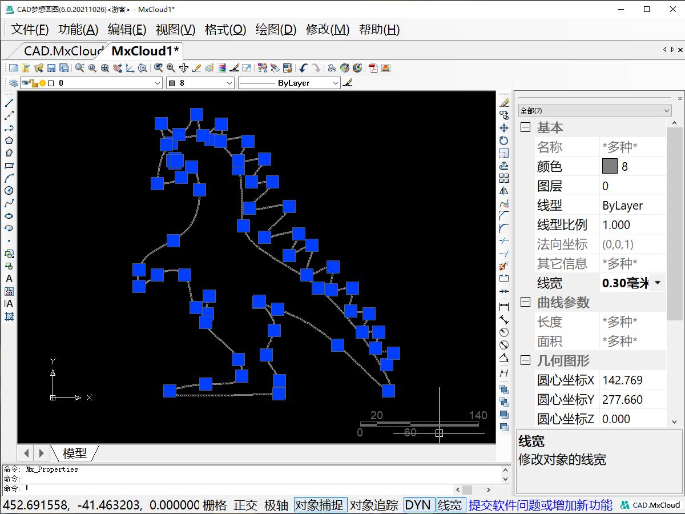Select the Polygon drawing tool
Screen dimensions: 685x514
pyautogui.click(x=9, y=140)
